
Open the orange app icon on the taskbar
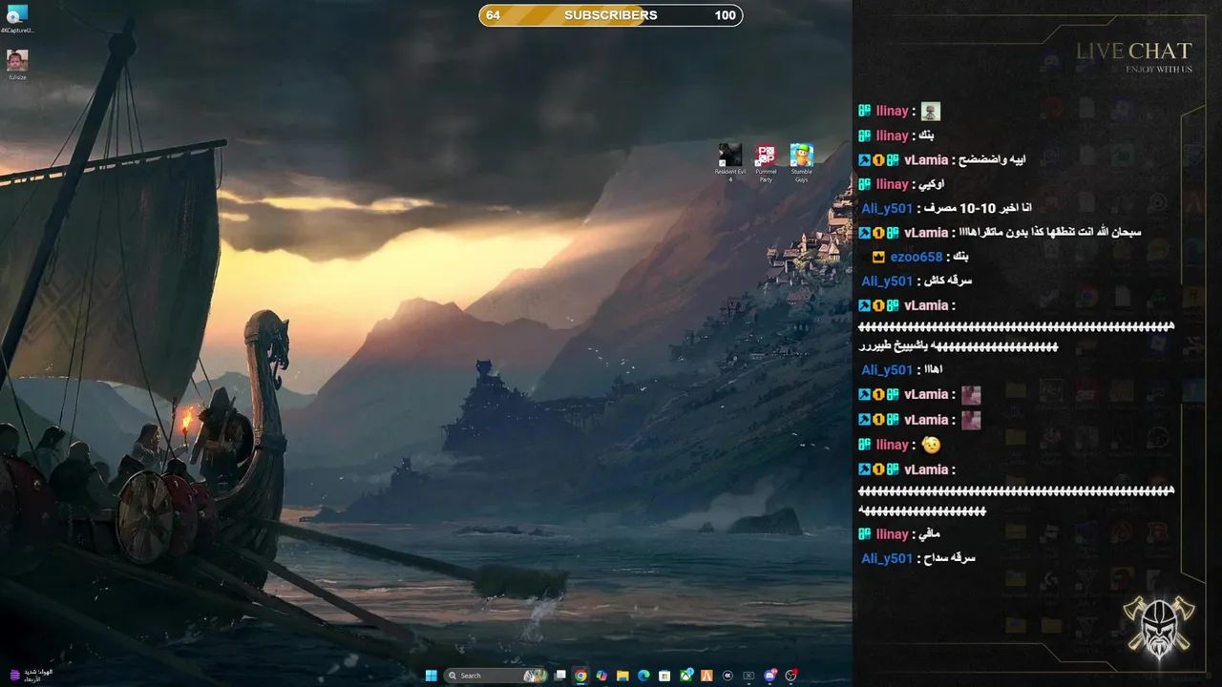pyautogui.click(x=706, y=676)
